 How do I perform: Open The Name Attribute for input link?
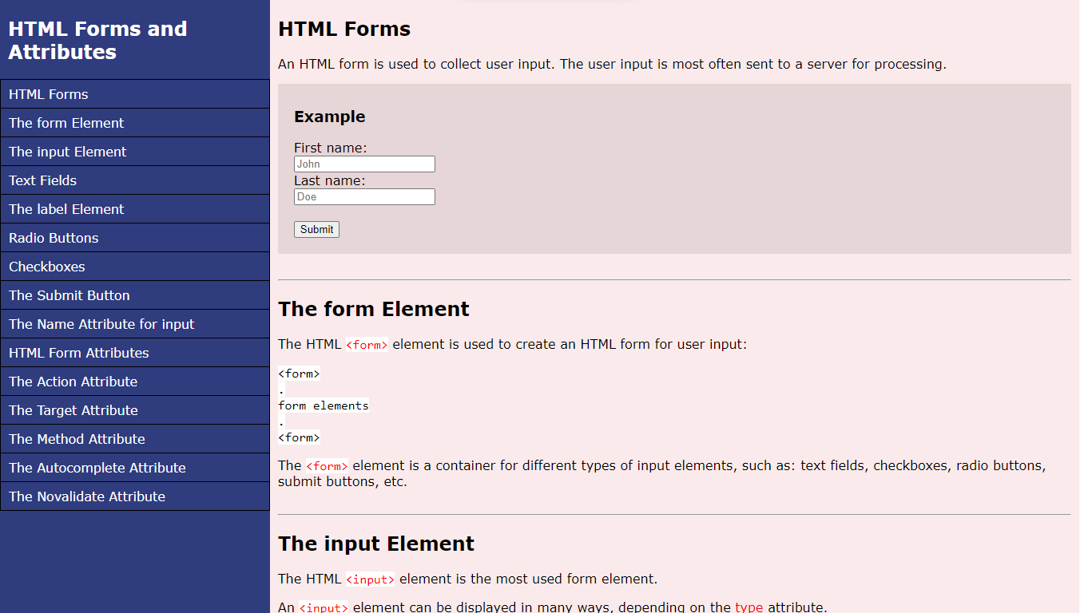click(x=135, y=324)
